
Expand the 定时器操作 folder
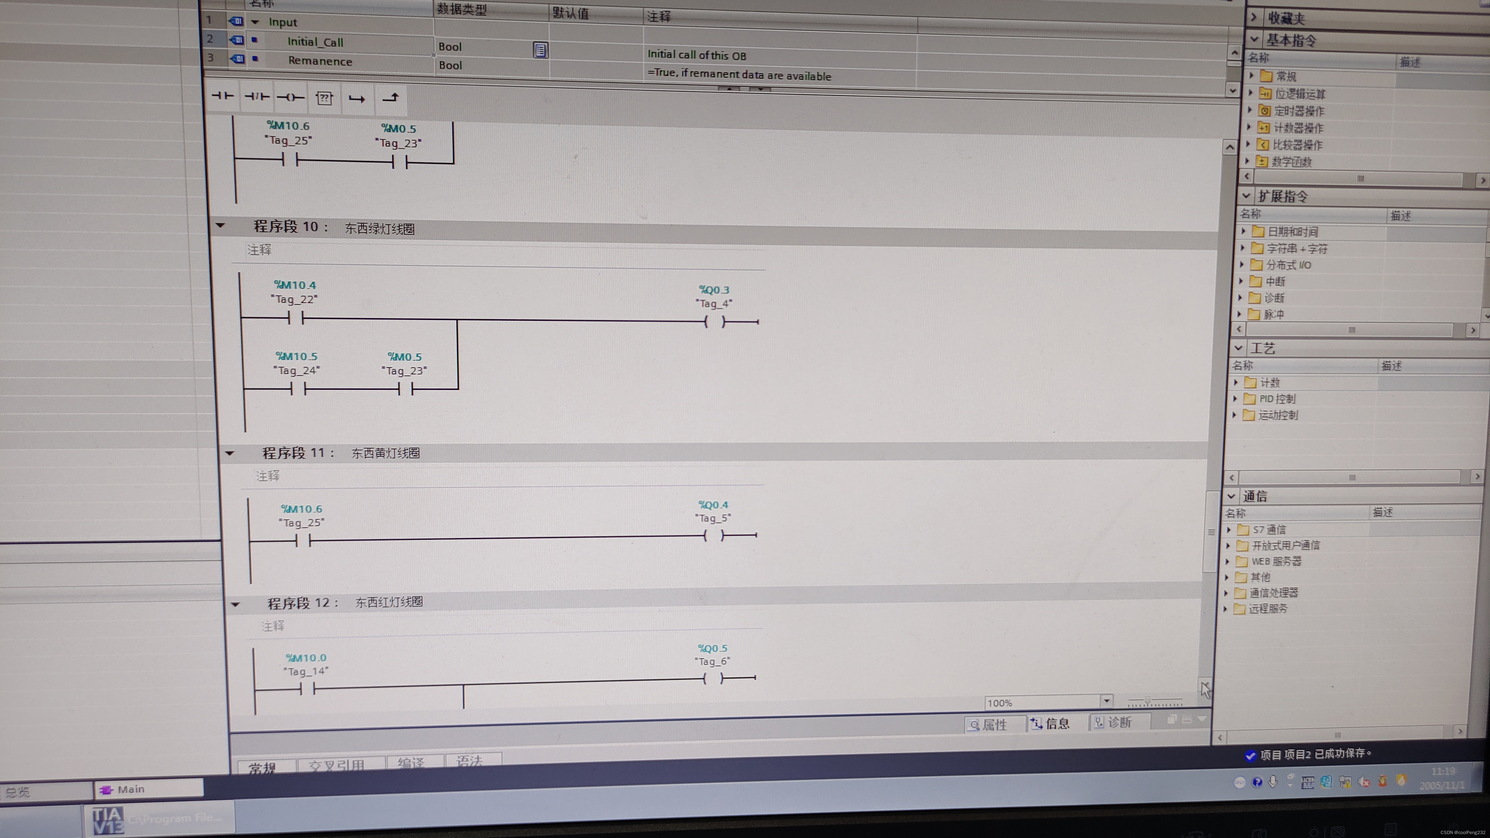(1249, 110)
